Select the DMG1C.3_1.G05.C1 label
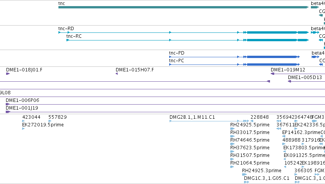This screenshot has height=184, width=325. [267, 178]
